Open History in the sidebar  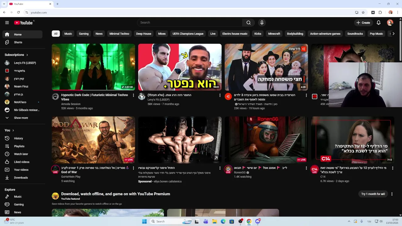click(x=22, y=138)
